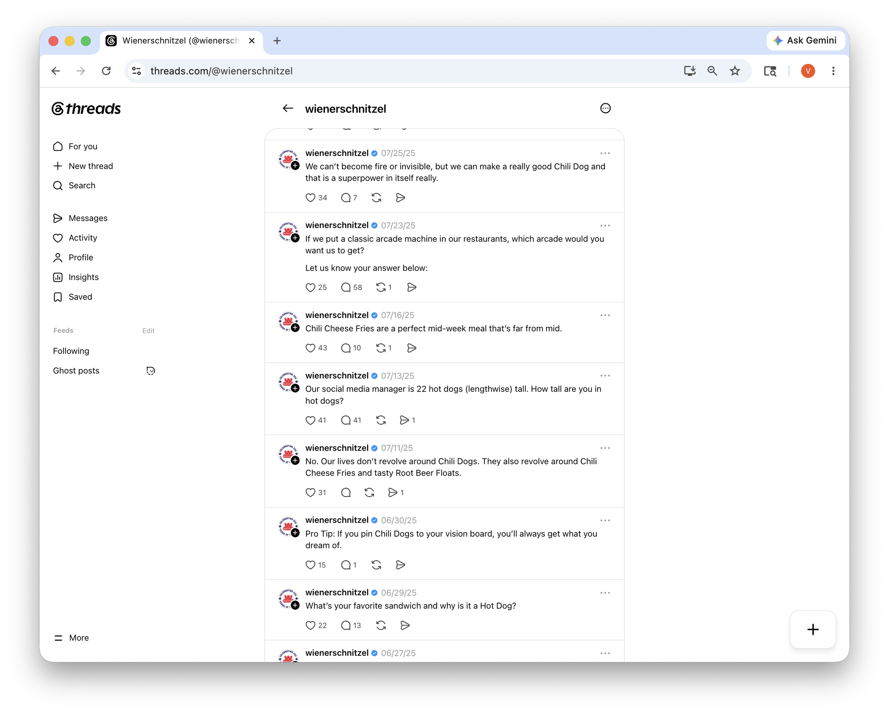Viewport: 889px width, 714px height.
Task: Open 13 replies on favorite sandwich post
Action: click(x=351, y=626)
